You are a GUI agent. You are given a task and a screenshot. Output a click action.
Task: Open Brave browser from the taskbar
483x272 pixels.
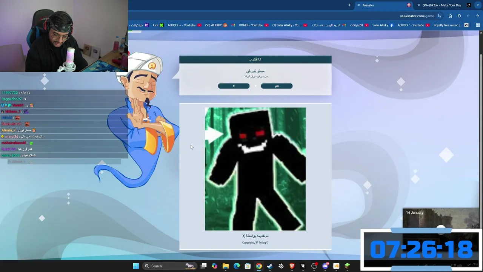(292, 266)
